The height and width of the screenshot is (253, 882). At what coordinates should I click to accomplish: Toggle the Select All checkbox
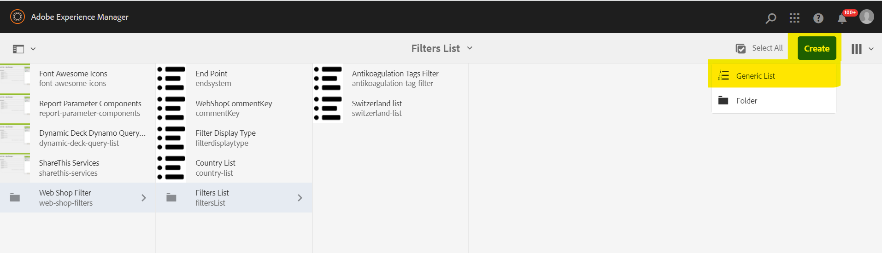coord(741,48)
